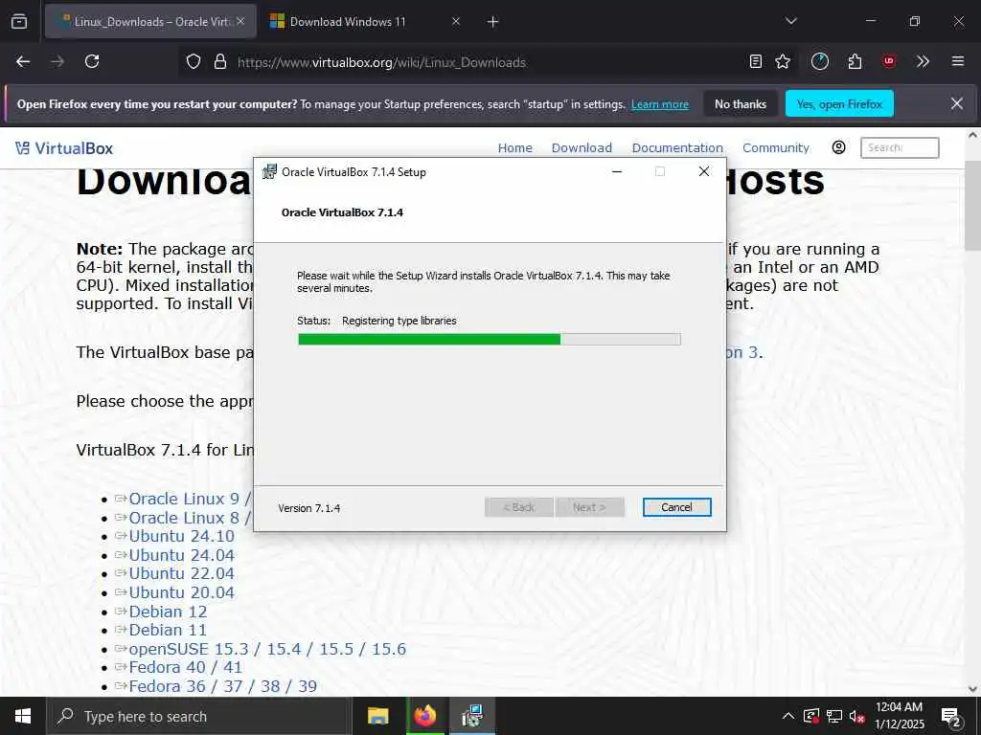List all tabs dropdown arrow

point(790,22)
